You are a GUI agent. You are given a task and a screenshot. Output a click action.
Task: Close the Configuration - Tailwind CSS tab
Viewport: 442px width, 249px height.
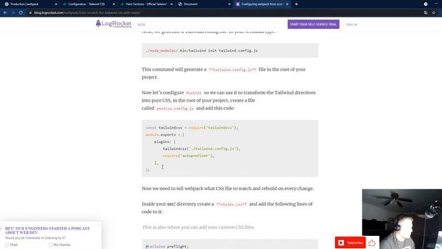point(113,4)
